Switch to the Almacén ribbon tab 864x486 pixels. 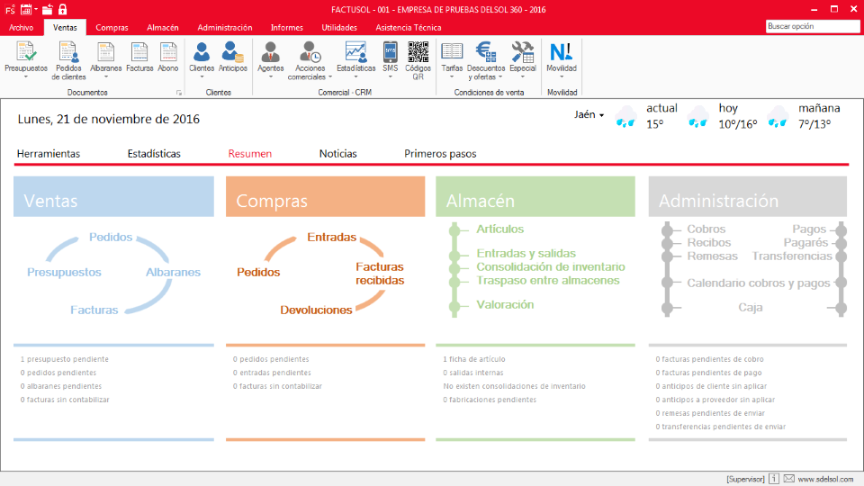click(x=163, y=28)
